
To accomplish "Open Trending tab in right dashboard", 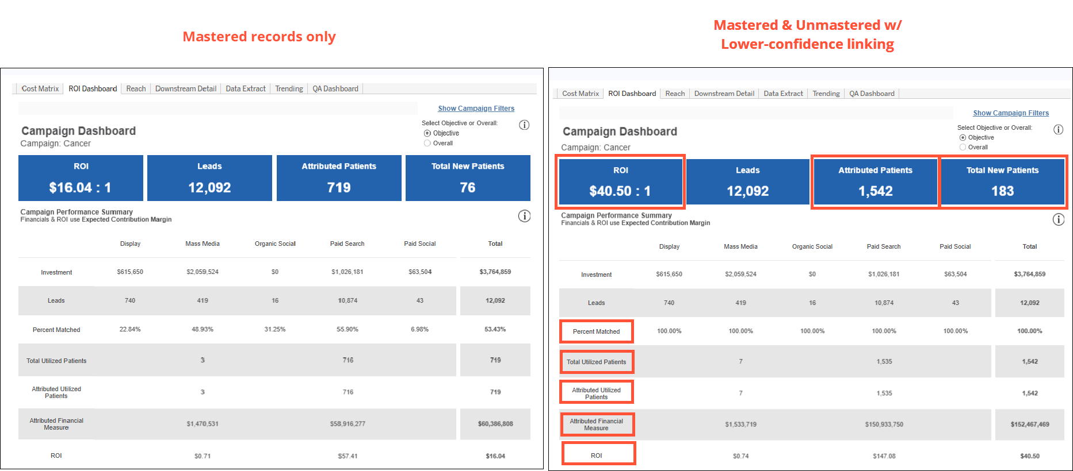I will pyautogui.click(x=826, y=94).
